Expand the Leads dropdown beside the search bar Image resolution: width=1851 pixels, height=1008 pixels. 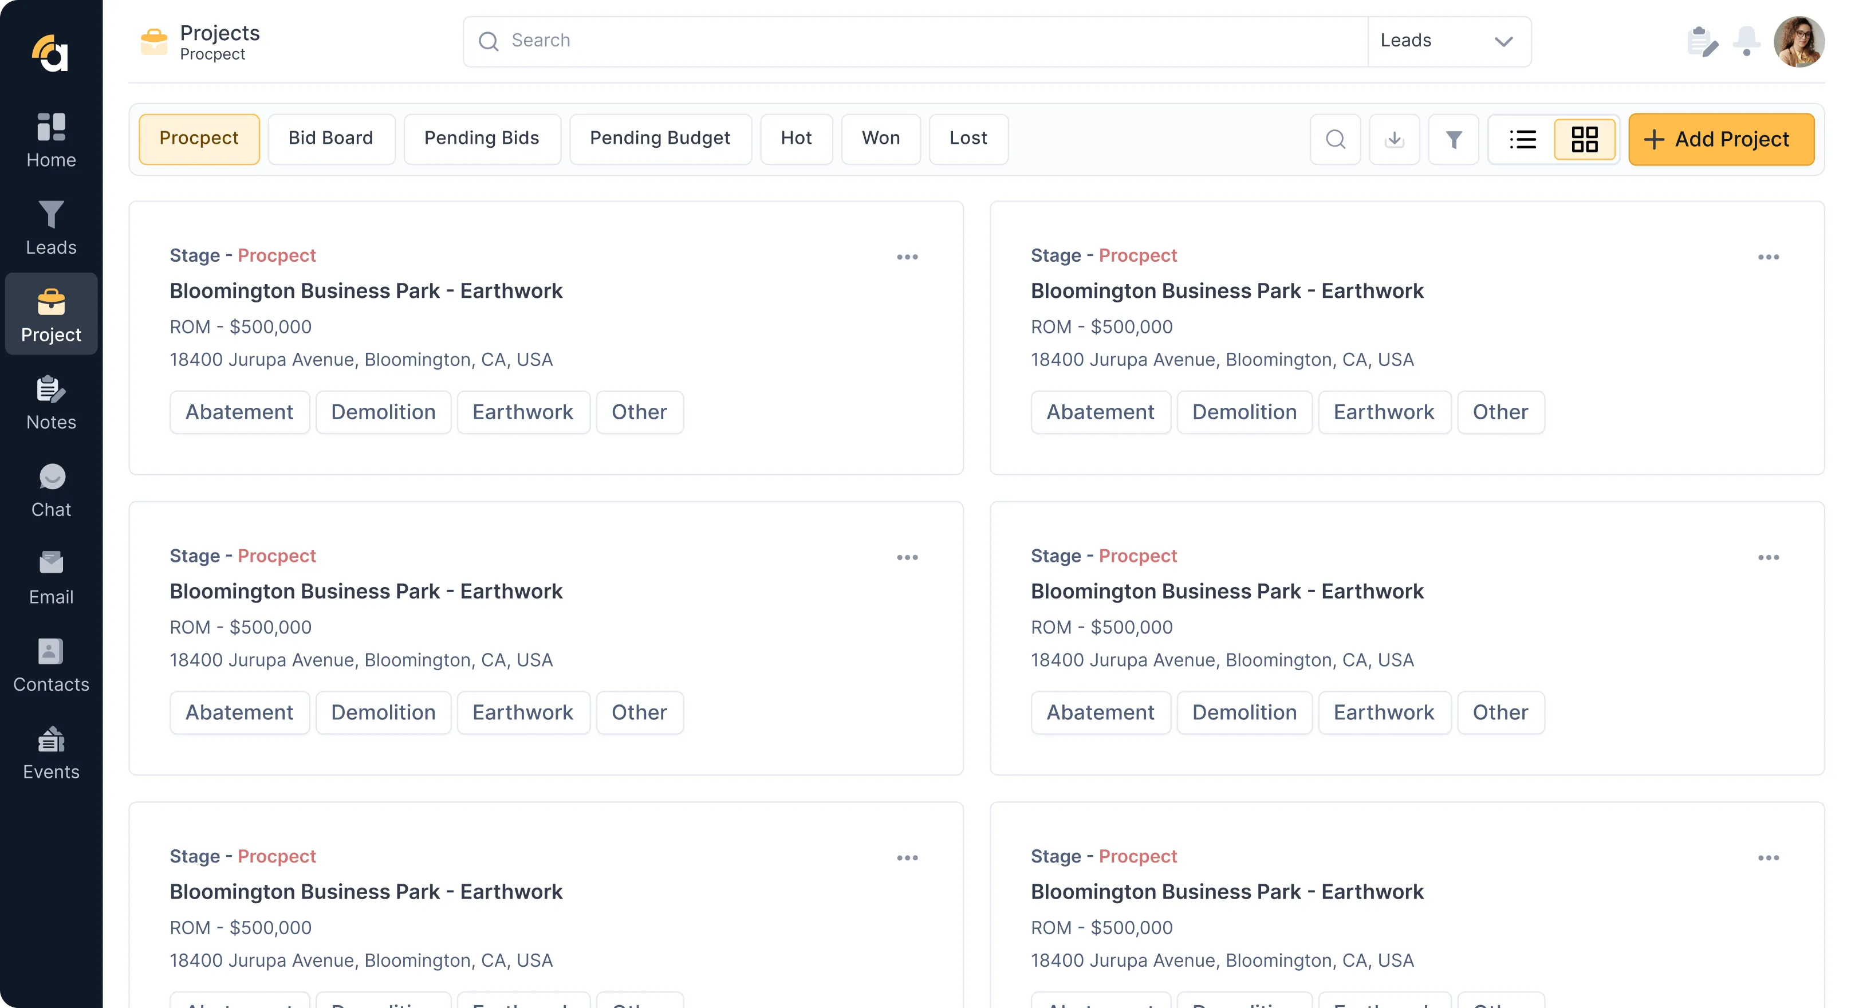coord(1450,42)
